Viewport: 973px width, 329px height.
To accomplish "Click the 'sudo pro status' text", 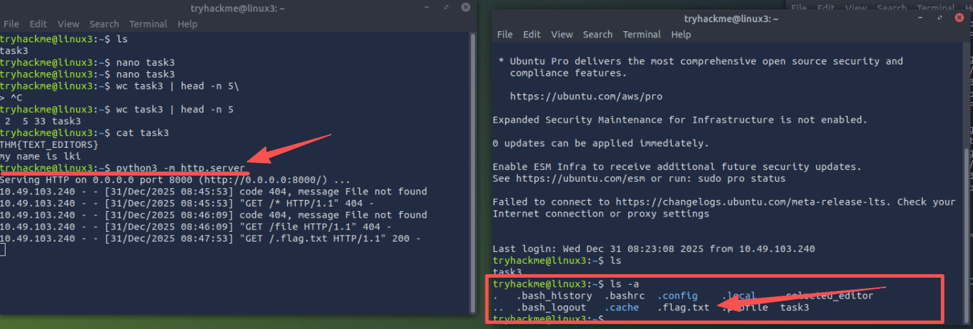I will (741, 178).
